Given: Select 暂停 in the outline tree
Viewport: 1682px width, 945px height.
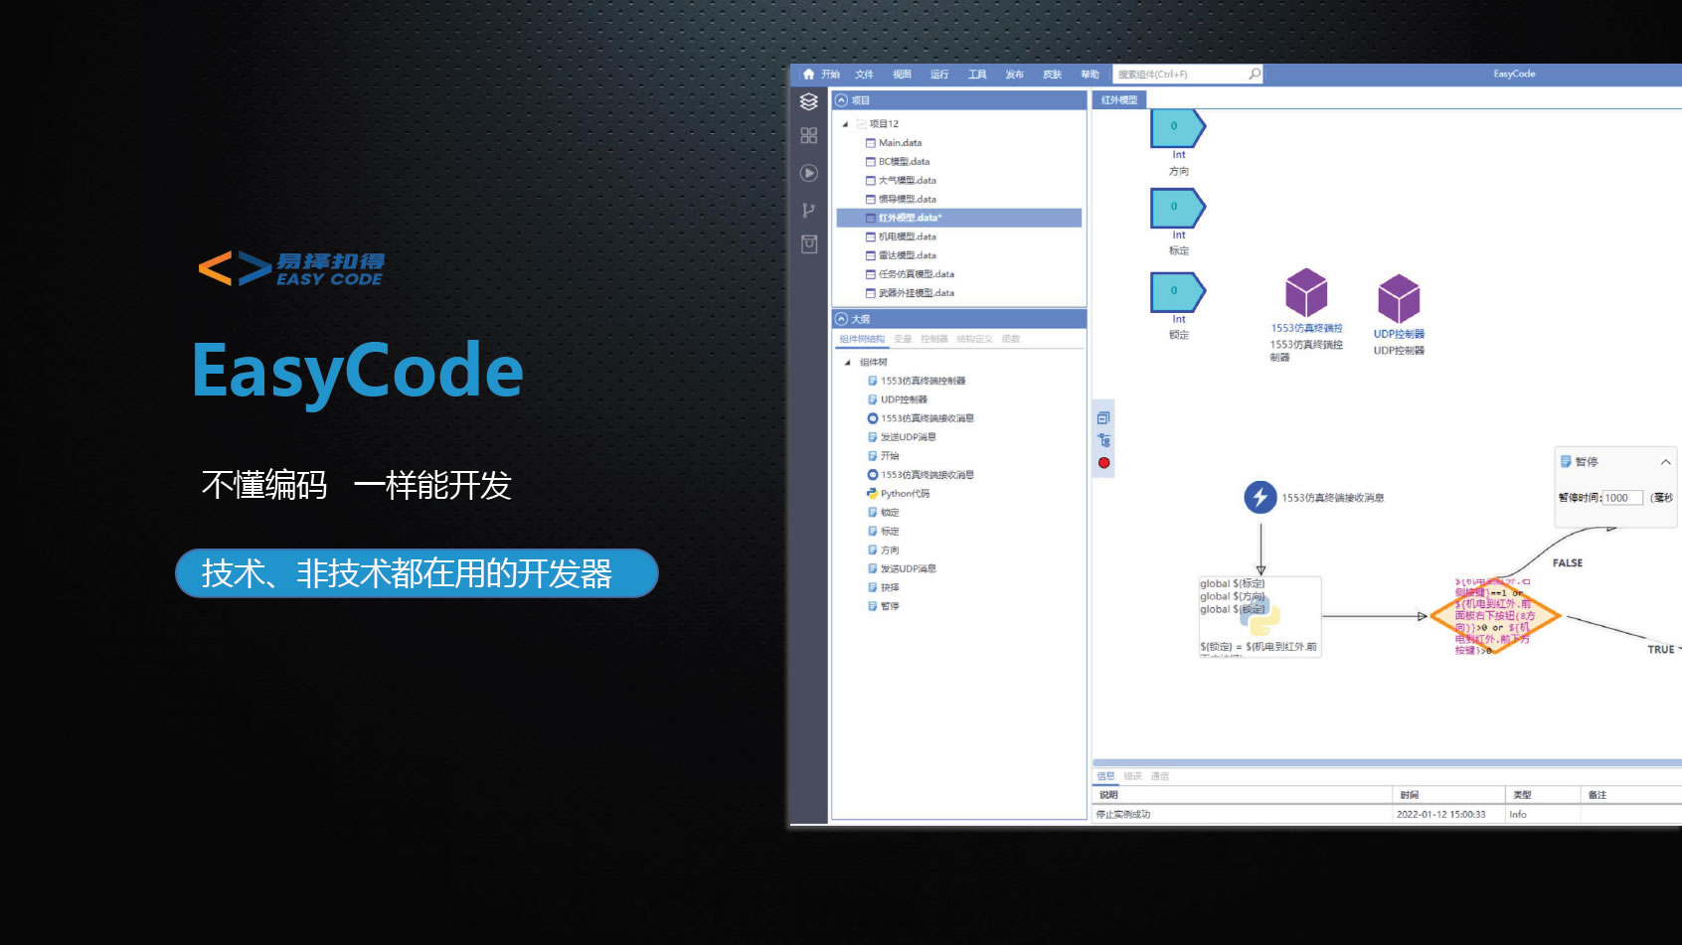Looking at the screenshot, I should [890, 606].
